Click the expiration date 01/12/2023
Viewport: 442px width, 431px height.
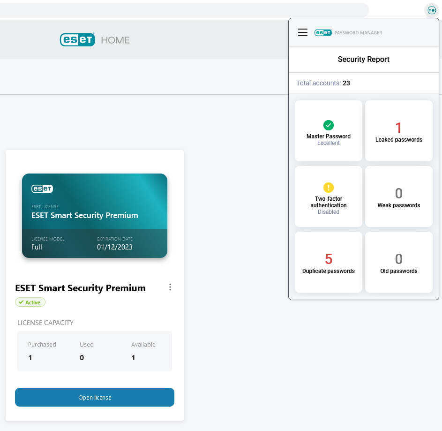[x=115, y=247]
